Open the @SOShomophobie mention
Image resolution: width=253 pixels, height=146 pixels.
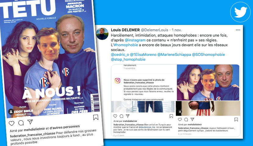tap(208, 54)
